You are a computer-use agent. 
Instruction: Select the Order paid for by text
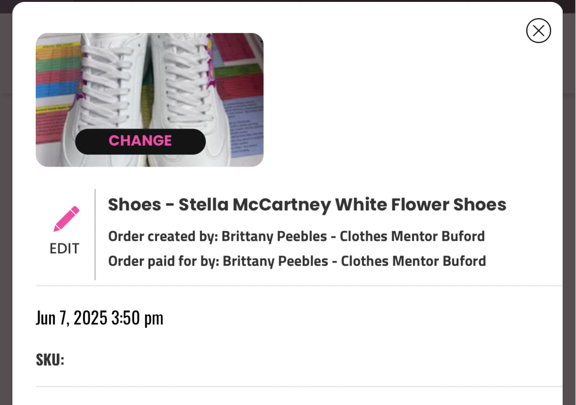(x=297, y=261)
